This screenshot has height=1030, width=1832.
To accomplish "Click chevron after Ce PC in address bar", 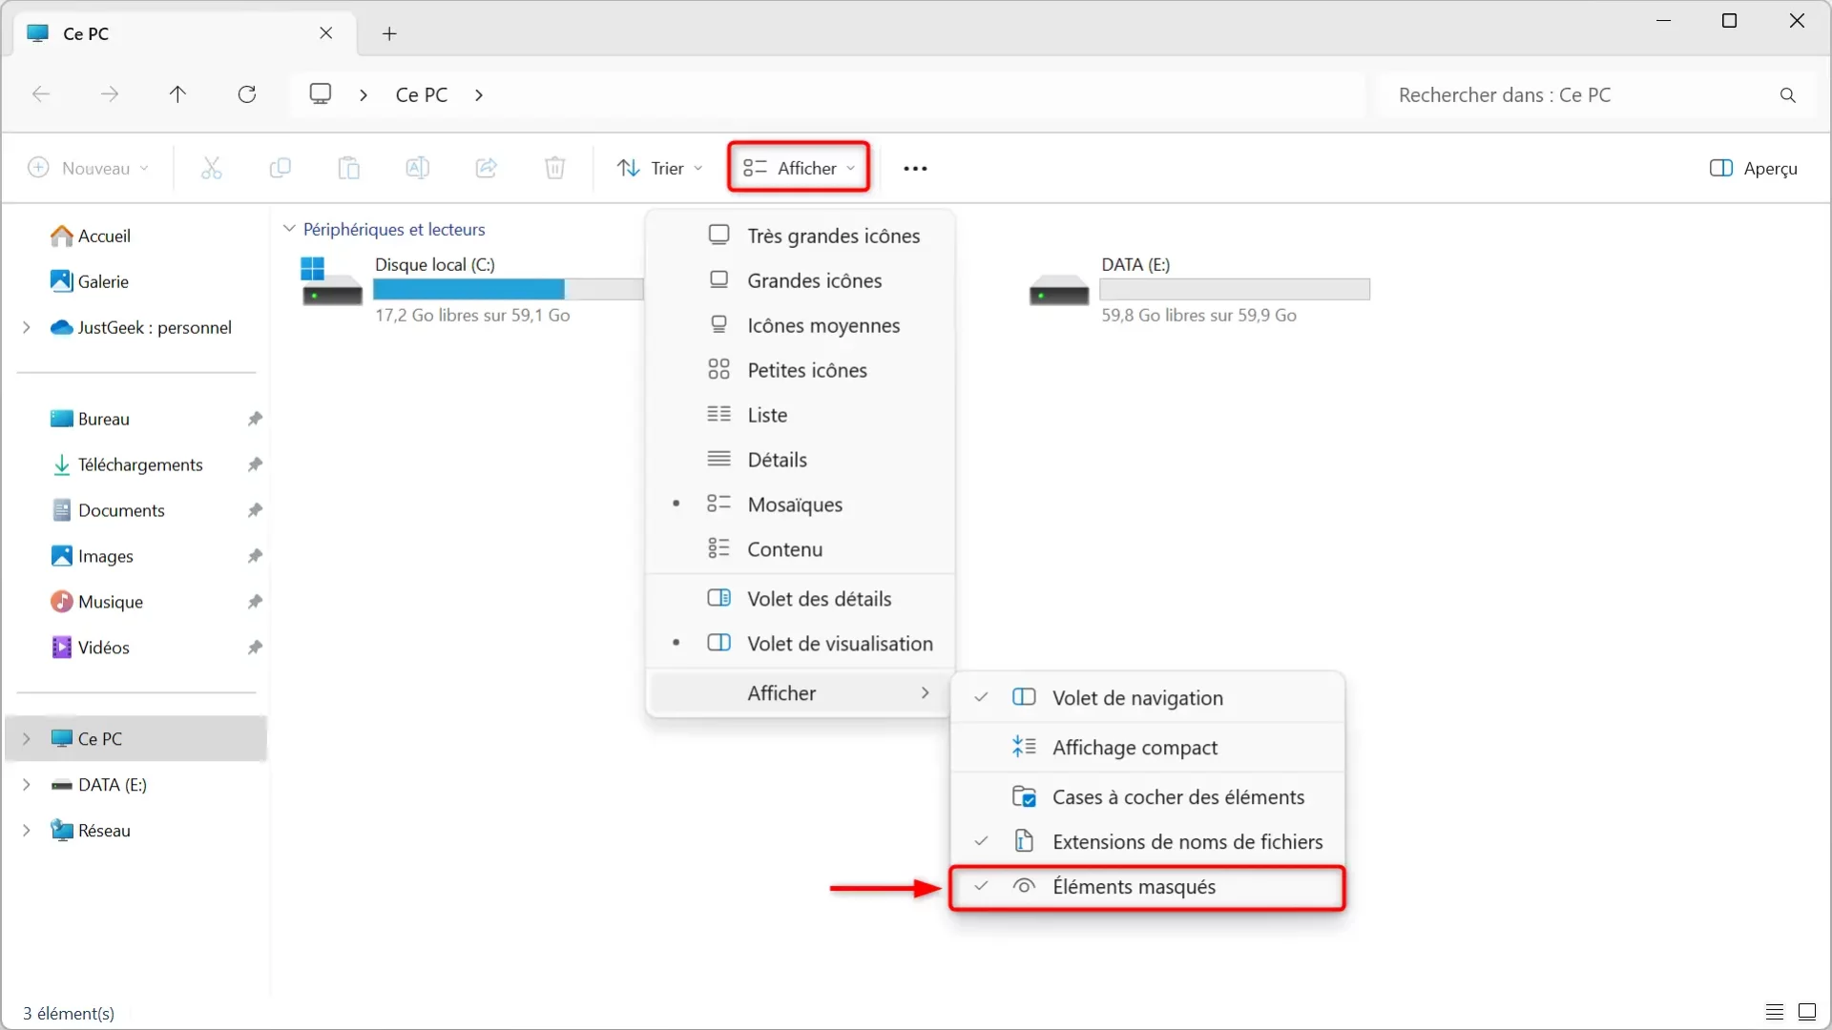I will click(479, 95).
